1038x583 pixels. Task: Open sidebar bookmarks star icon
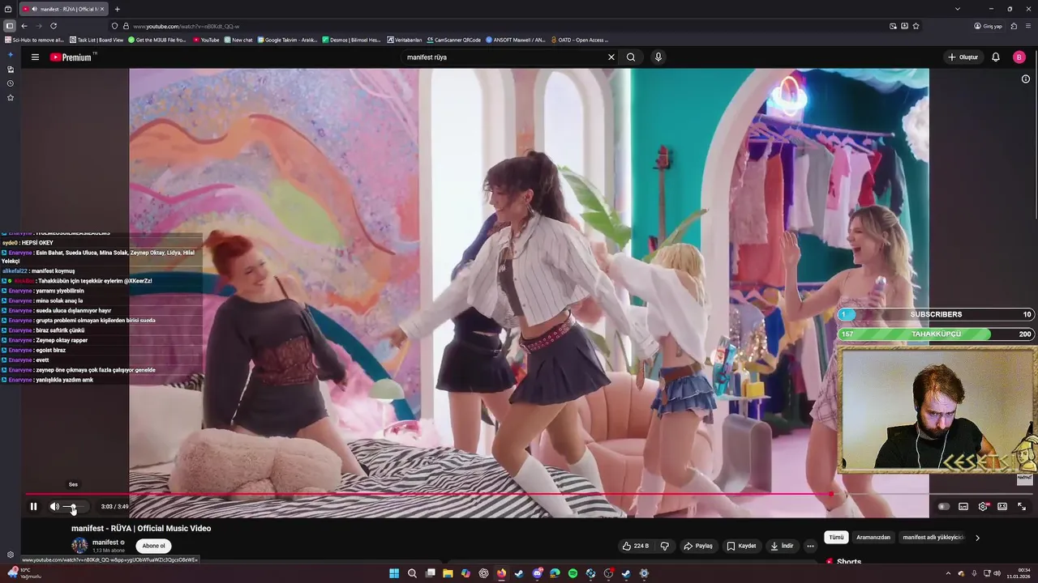tap(11, 98)
